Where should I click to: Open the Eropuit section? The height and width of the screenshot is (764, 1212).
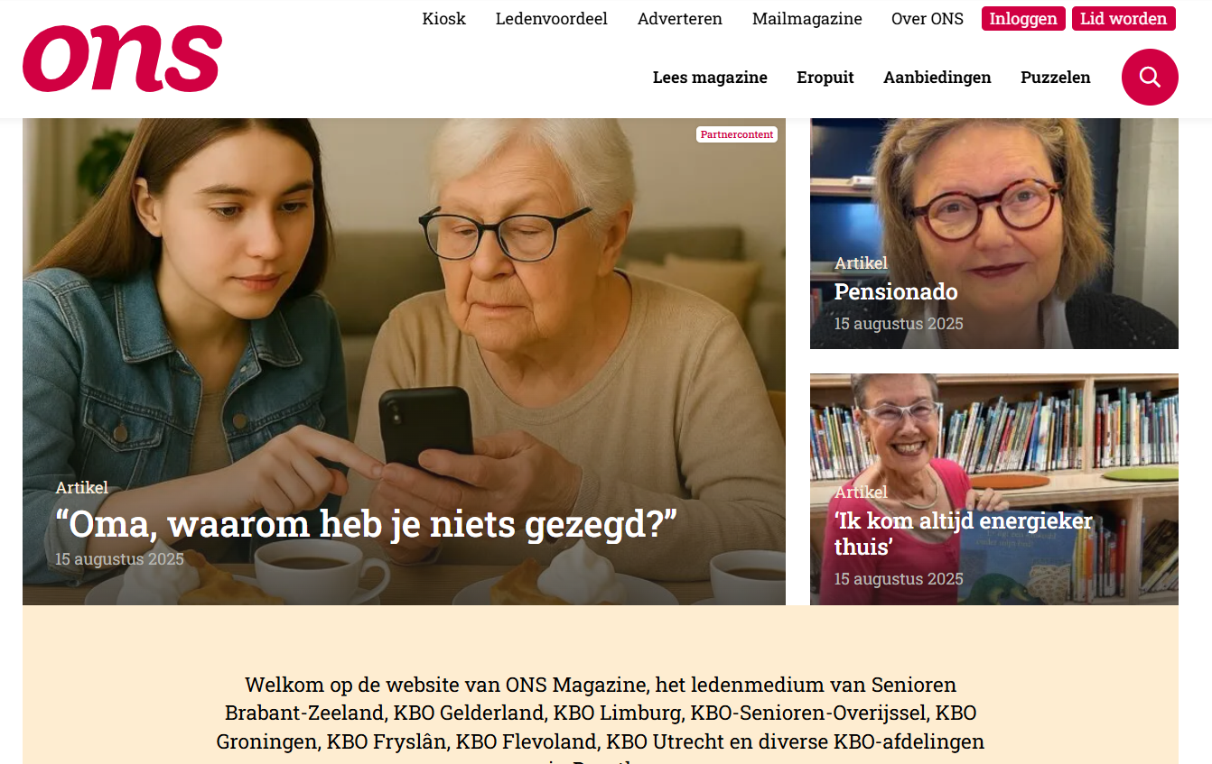pyautogui.click(x=825, y=78)
